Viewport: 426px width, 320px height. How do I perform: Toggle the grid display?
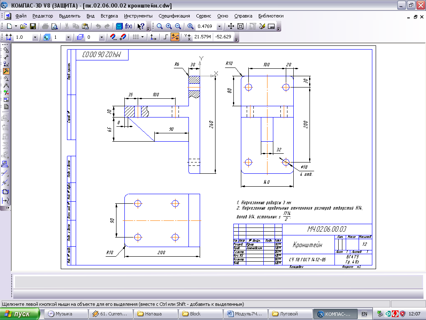pos(136,37)
